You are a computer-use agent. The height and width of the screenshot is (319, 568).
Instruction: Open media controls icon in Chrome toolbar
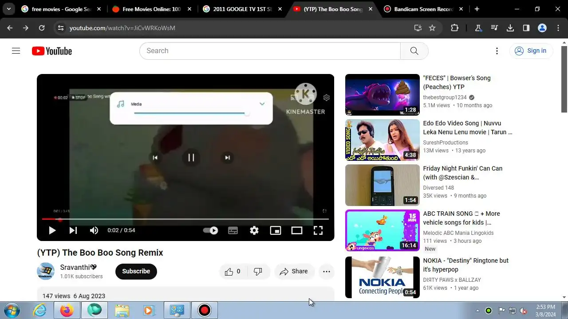tap(494, 28)
